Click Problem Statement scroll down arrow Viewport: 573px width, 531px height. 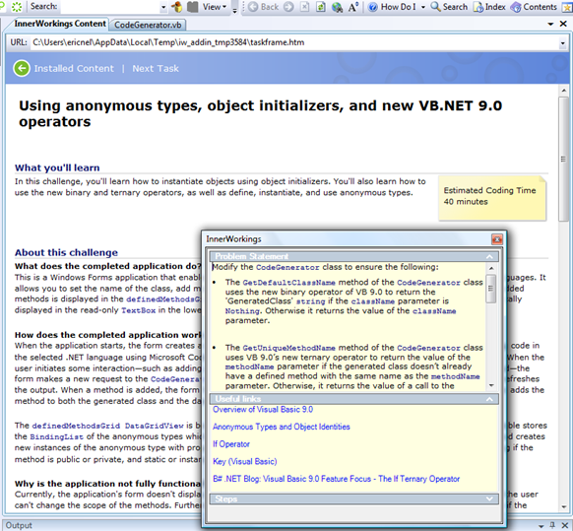pyautogui.click(x=490, y=385)
